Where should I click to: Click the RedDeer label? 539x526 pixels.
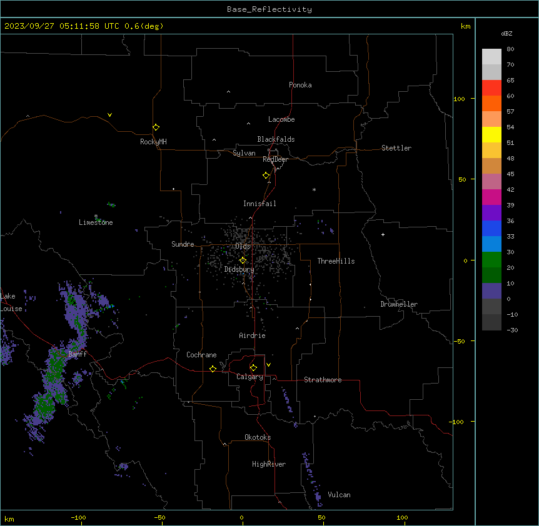point(275,159)
